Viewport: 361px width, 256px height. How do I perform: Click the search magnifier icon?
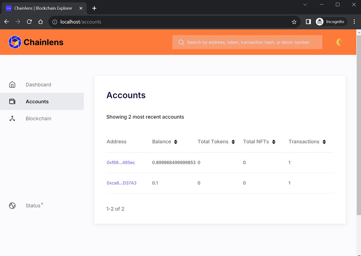point(181,42)
